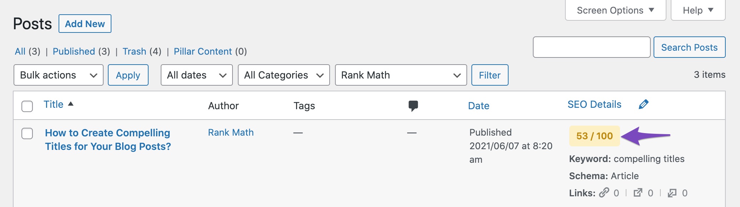Screen dimensions: 740x207
Task: Switch to Published posts view
Action: pos(74,51)
